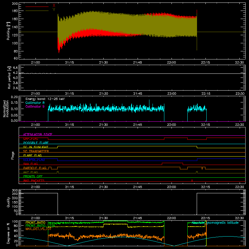Click the GAP_FLAG label
This screenshot has height=249, width=249.
click(31, 139)
